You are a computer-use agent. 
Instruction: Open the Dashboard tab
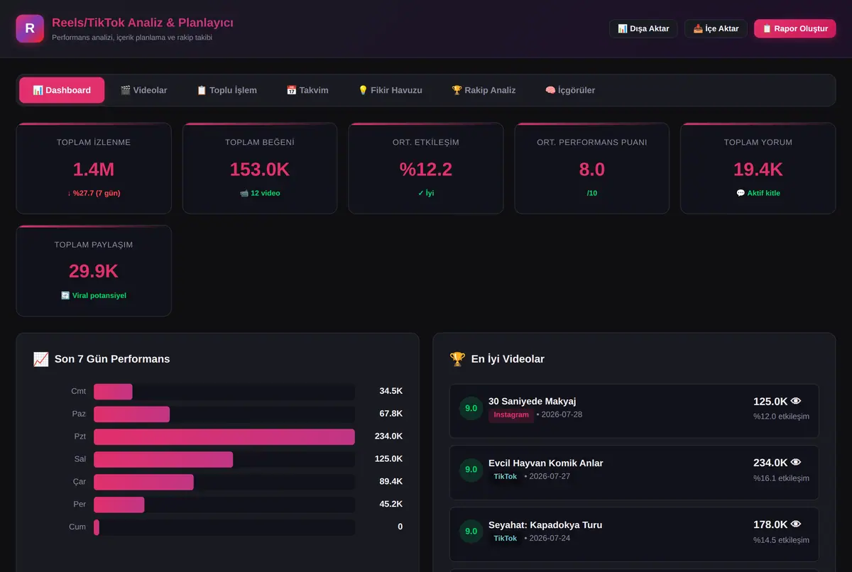(62, 90)
